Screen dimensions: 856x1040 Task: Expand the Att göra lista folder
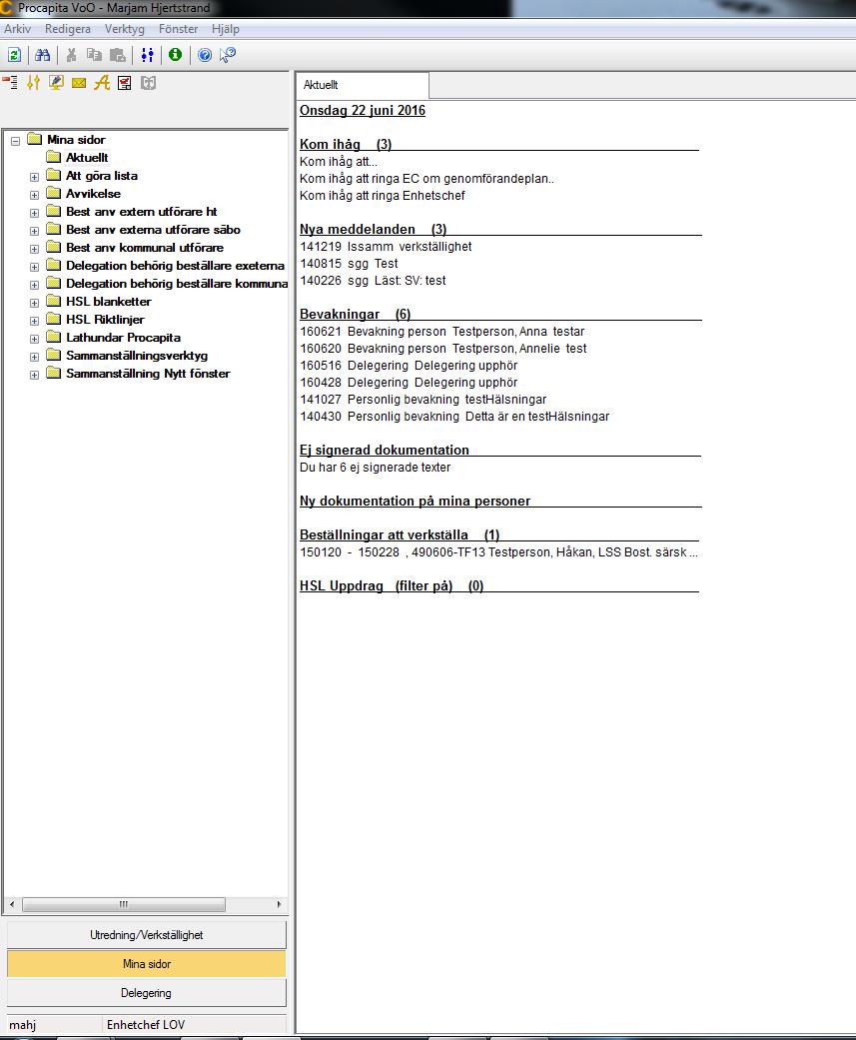[x=34, y=177]
